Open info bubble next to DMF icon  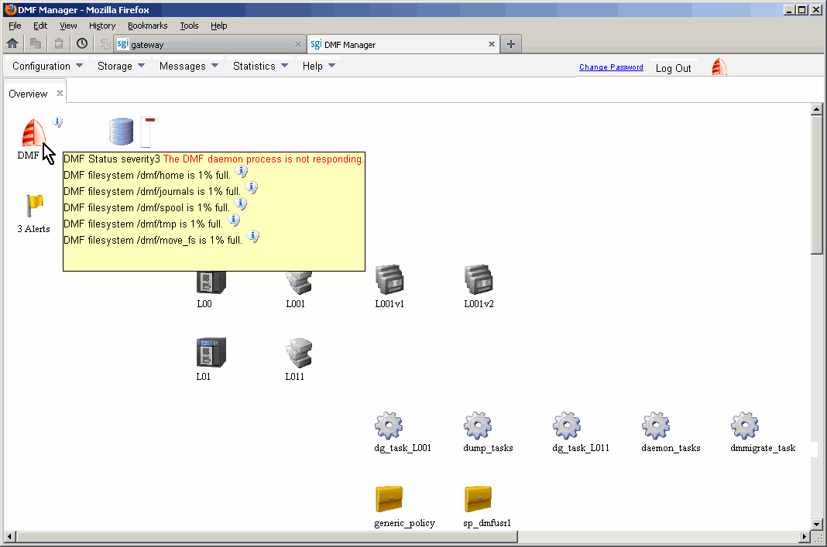(x=57, y=122)
